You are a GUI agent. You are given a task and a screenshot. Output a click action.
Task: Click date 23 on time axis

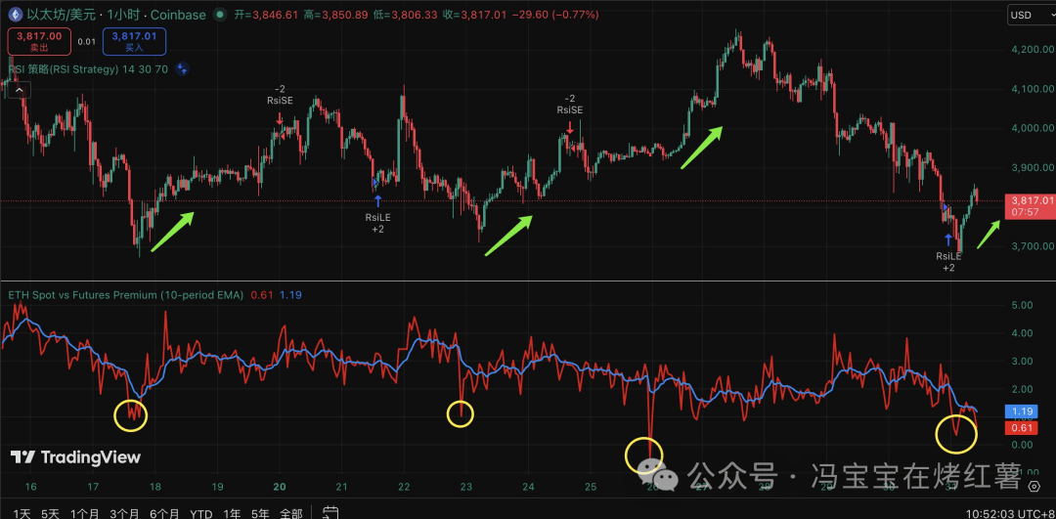[x=465, y=487]
